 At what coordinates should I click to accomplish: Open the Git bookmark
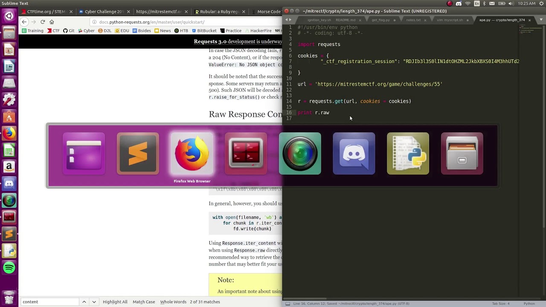click(x=69, y=31)
